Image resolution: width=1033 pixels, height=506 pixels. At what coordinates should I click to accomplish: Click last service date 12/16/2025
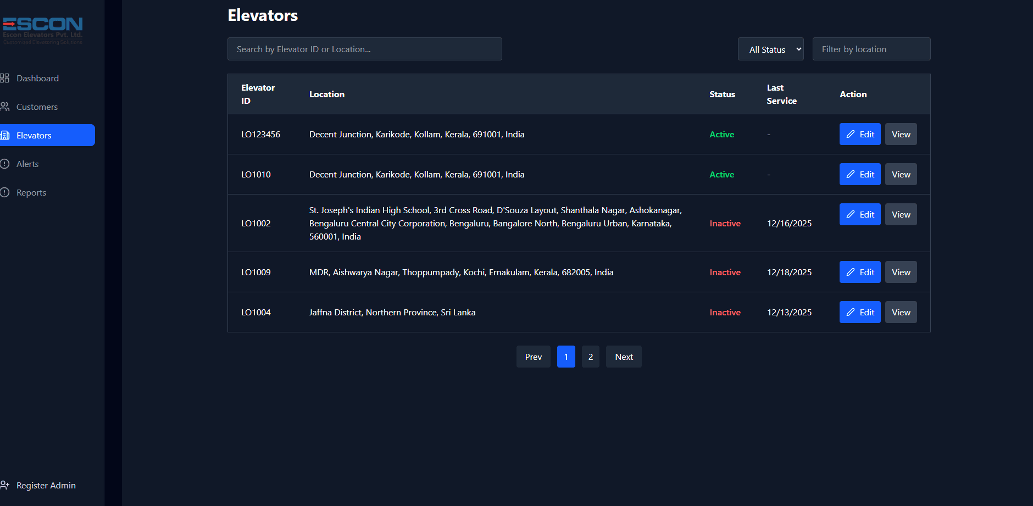[x=789, y=223]
